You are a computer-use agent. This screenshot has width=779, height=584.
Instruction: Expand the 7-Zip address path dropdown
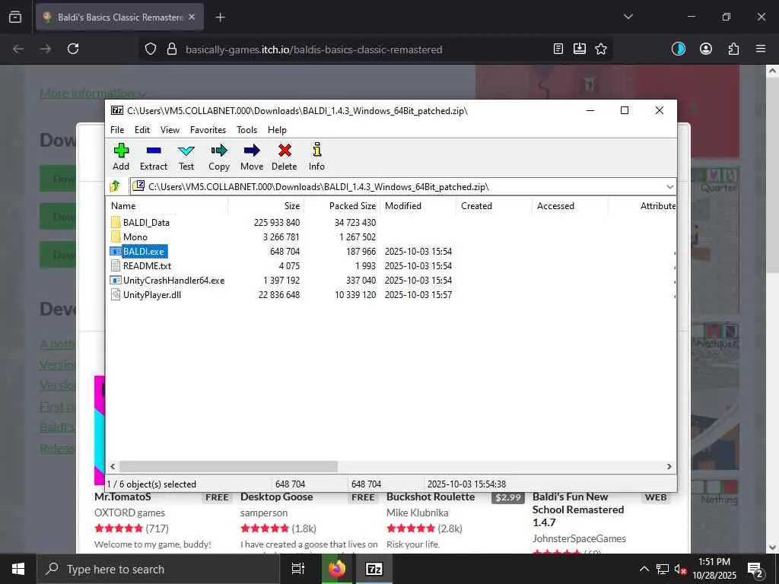coord(669,187)
